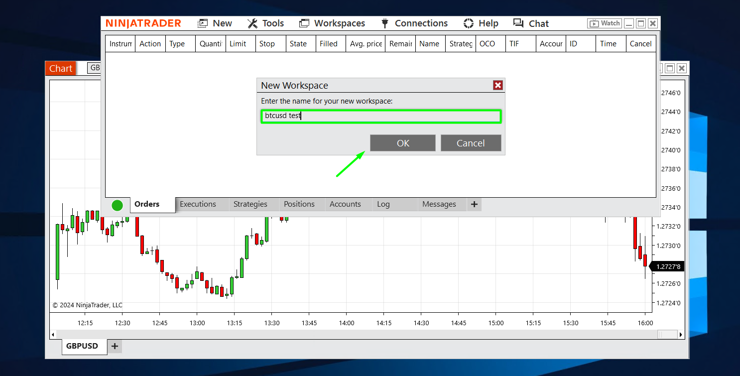
Task: Switch to the Positions tab
Action: click(x=299, y=204)
